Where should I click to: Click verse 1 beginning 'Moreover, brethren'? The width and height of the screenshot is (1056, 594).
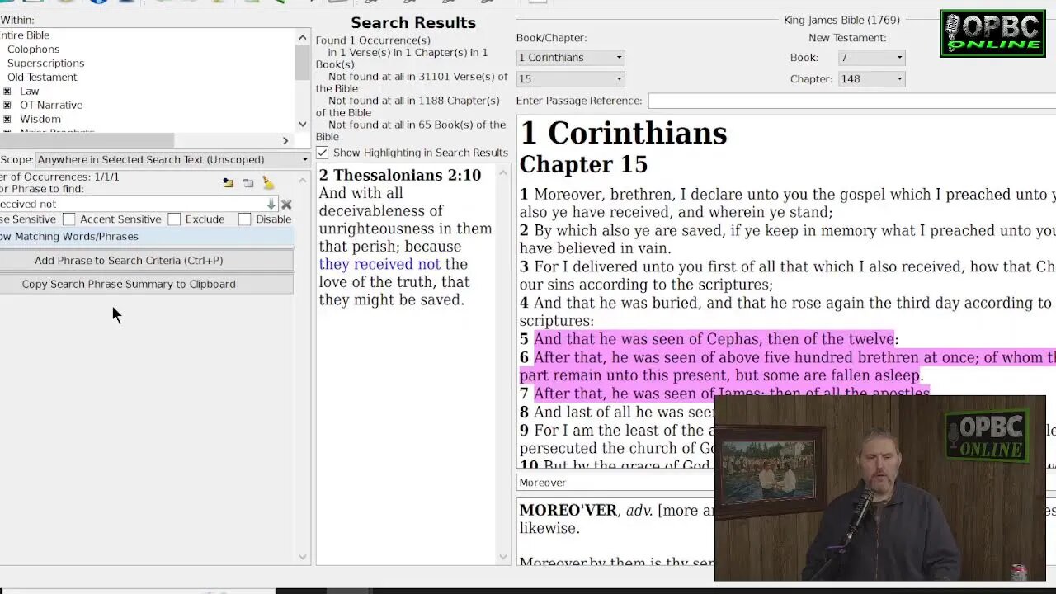tap(788, 203)
